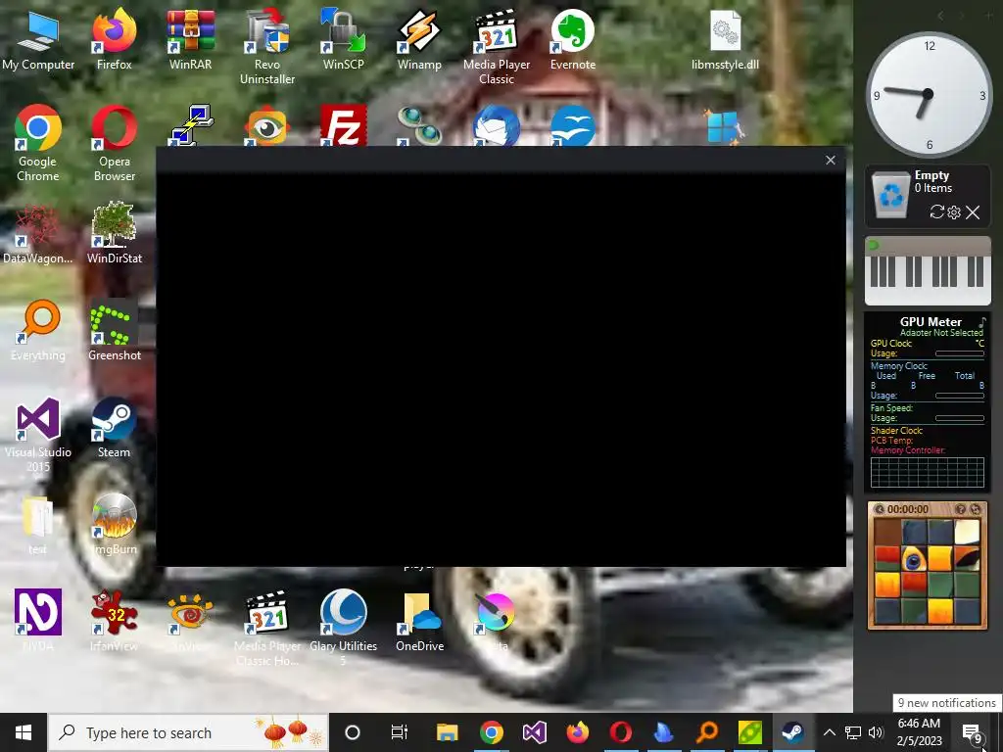Open recycle bin gadget settings gear
The width and height of the screenshot is (1003, 752).
coord(954,211)
